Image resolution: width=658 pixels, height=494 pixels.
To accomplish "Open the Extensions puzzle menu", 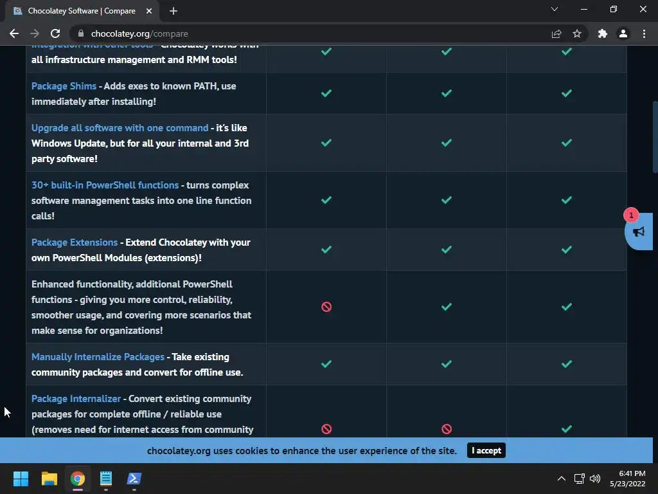I will [x=603, y=33].
